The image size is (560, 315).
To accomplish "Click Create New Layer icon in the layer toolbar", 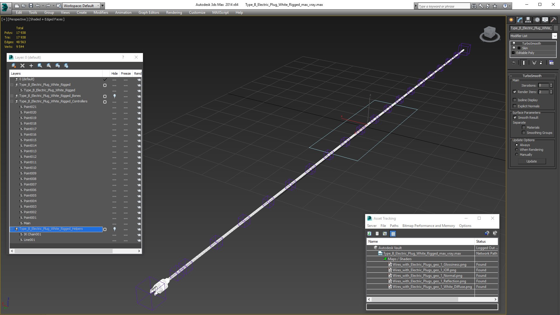I will (x=13, y=66).
